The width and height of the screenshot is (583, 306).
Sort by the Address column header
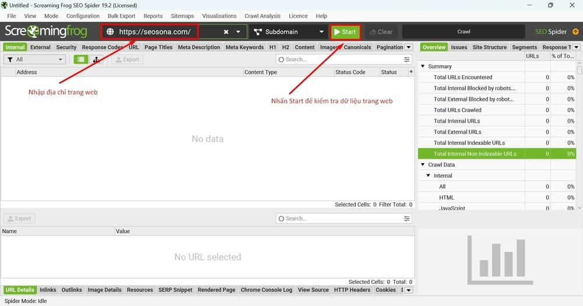point(129,72)
